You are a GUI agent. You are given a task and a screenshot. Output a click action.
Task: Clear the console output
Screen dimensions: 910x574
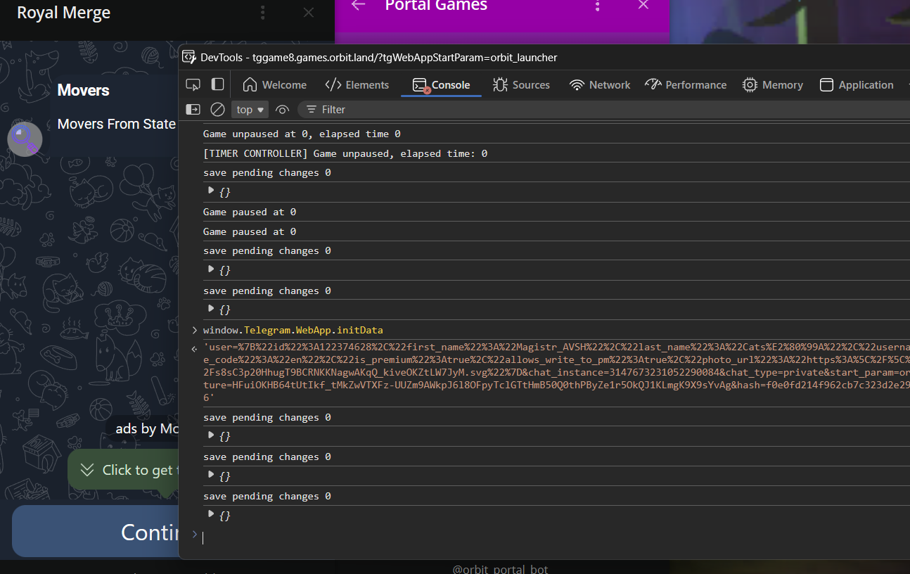click(x=217, y=109)
